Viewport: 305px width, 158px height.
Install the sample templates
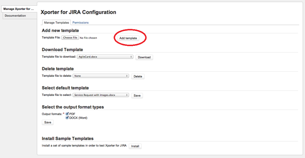point(135,146)
